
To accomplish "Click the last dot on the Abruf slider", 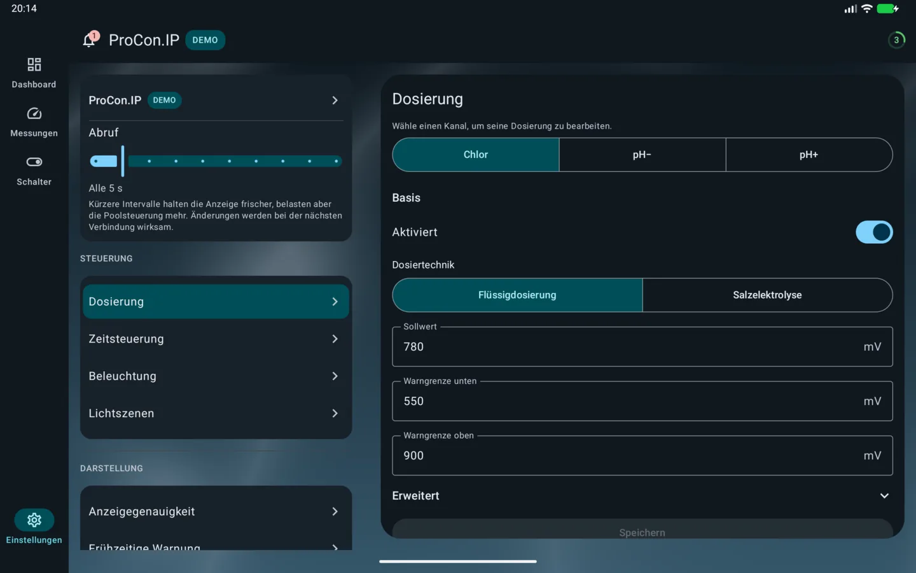I will [x=336, y=161].
